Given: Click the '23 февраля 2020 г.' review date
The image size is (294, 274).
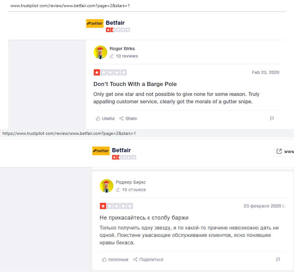Looking at the screenshot, I should click(x=264, y=206).
